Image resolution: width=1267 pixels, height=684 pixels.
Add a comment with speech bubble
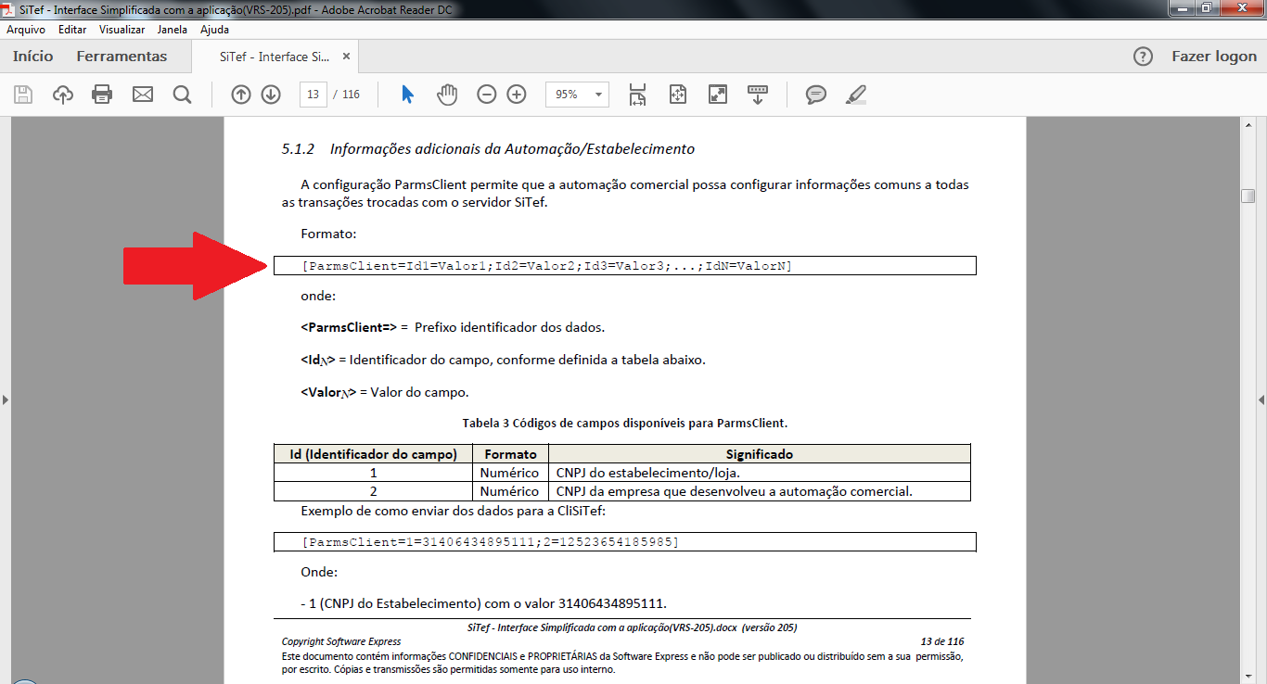point(816,95)
